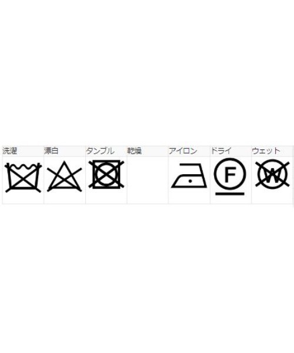
Task: Select the タンブル header label
Action: (x=101, y=151)
